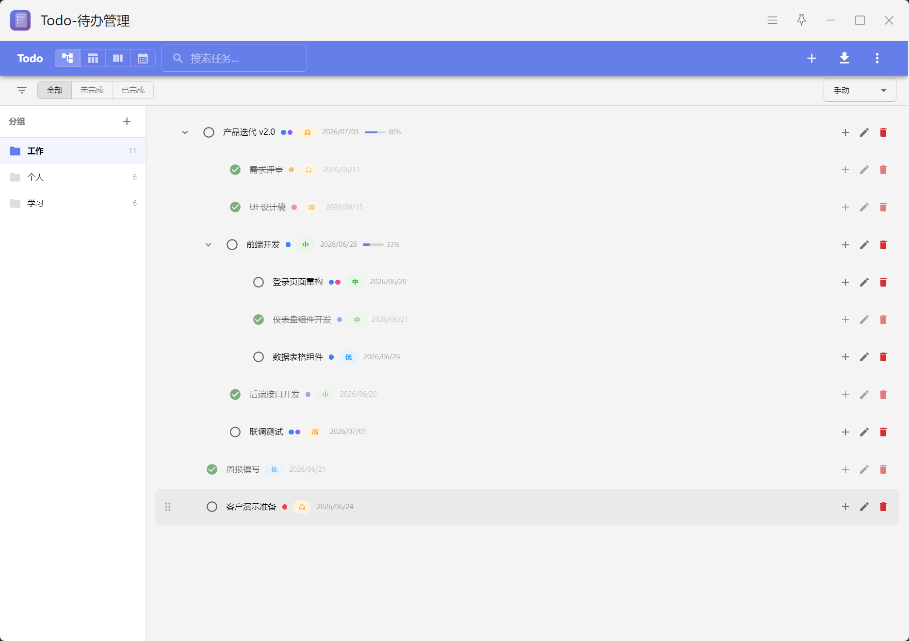Click the date 2026/07/03
This screenshot has width=909, height=641.
(x=341, y=132)
